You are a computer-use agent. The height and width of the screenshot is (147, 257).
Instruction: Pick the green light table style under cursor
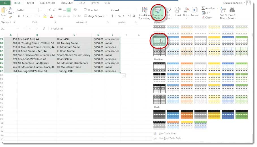pyautogui.click(x=159, y=40)
